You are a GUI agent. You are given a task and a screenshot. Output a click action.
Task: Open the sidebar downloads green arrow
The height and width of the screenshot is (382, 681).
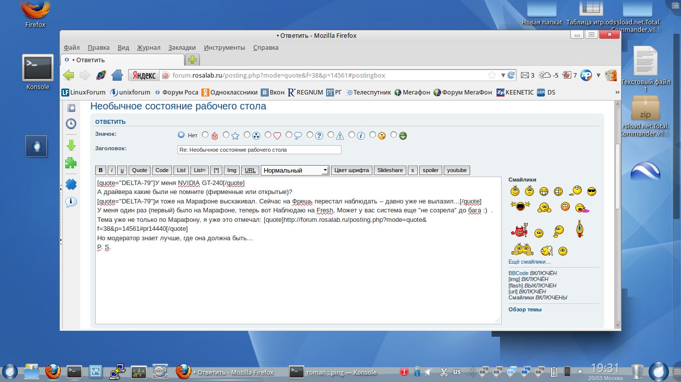tap(71, 145)
